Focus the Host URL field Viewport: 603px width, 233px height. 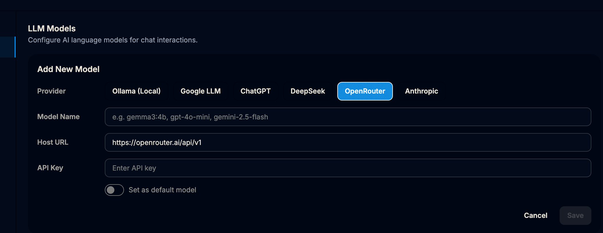(x=348, y=142)
